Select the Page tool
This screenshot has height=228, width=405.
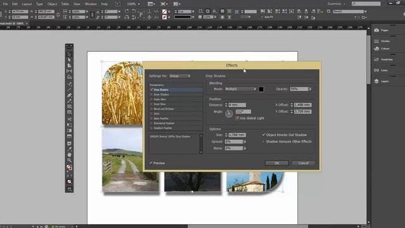[x=69, y=65]
